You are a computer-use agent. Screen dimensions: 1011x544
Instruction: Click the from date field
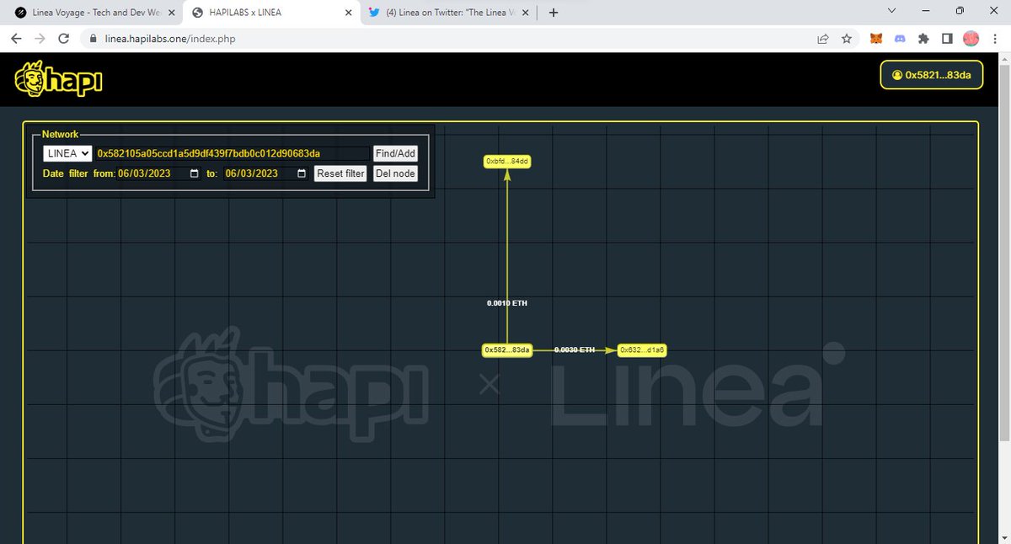(158, 173)
